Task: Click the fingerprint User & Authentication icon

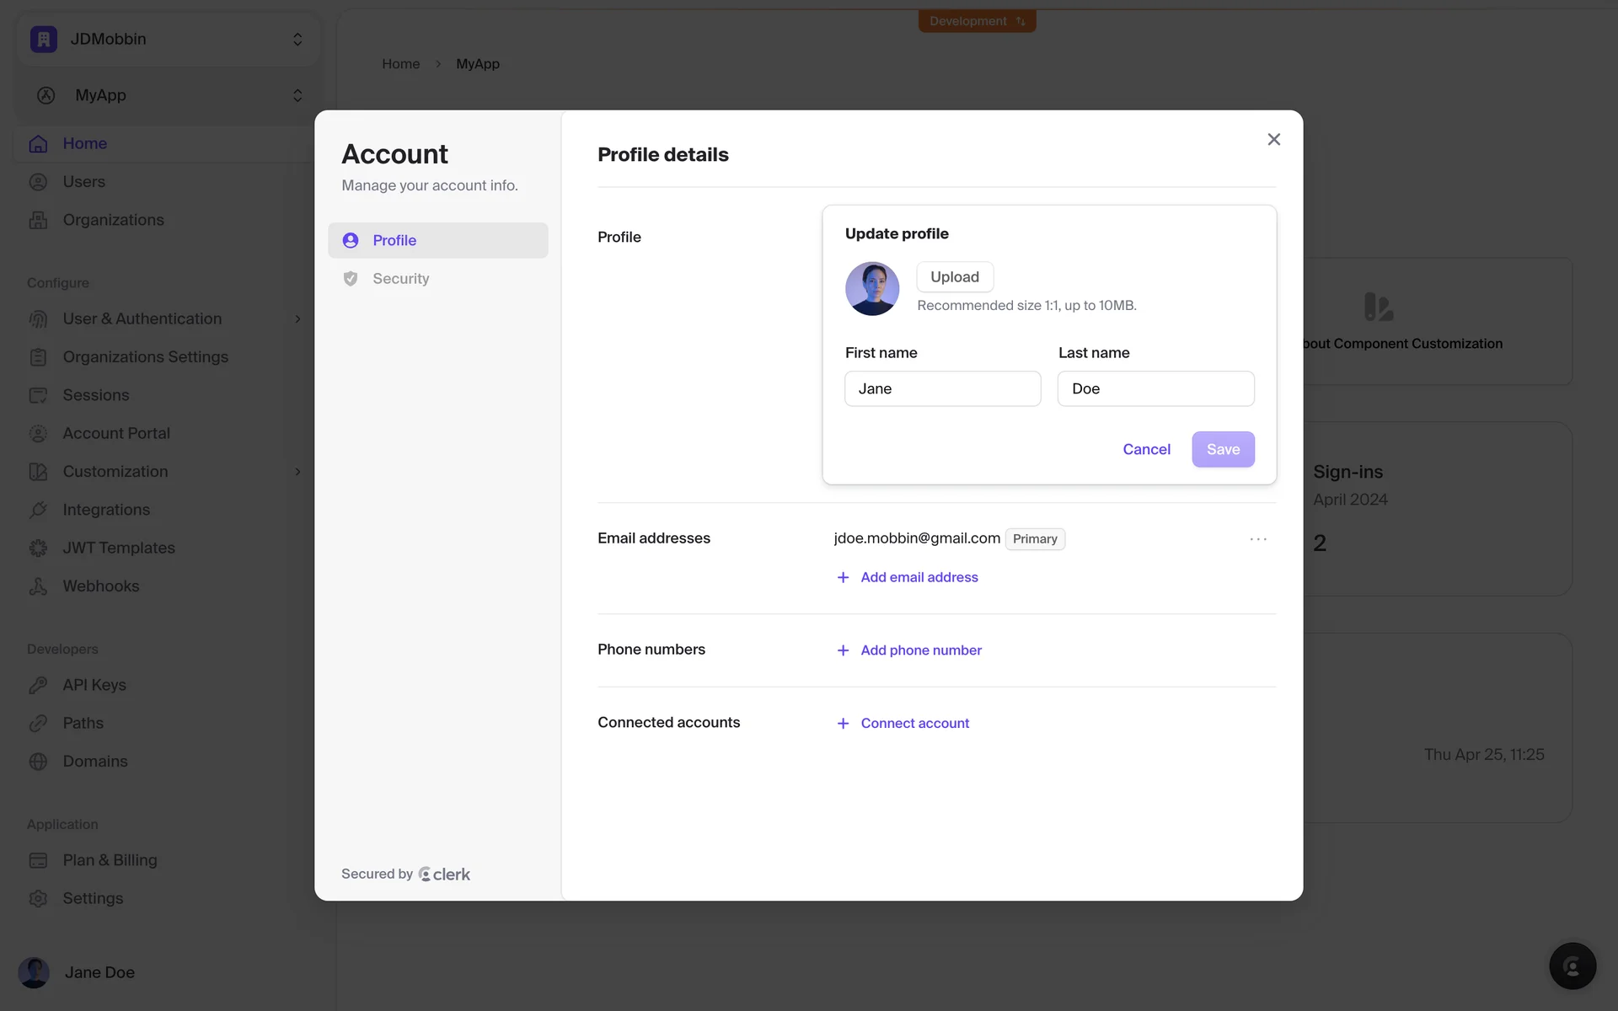Action: tap(38, 319)
